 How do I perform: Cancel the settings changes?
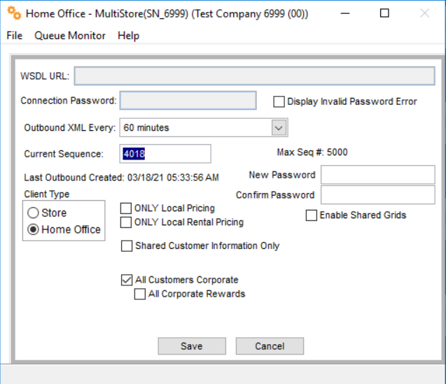(x=270, y=346)
